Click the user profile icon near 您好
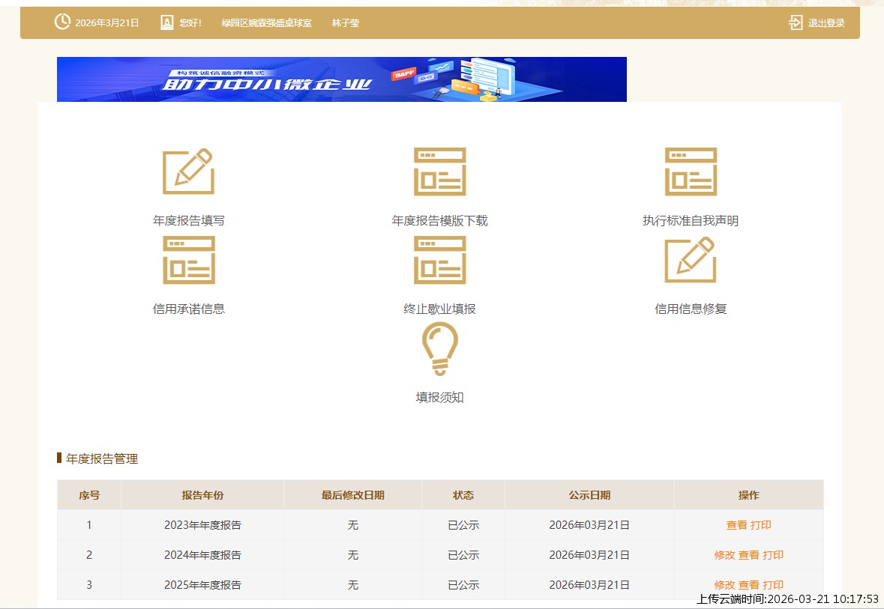This screenshot has height=609, width=884. pos(167,22)
